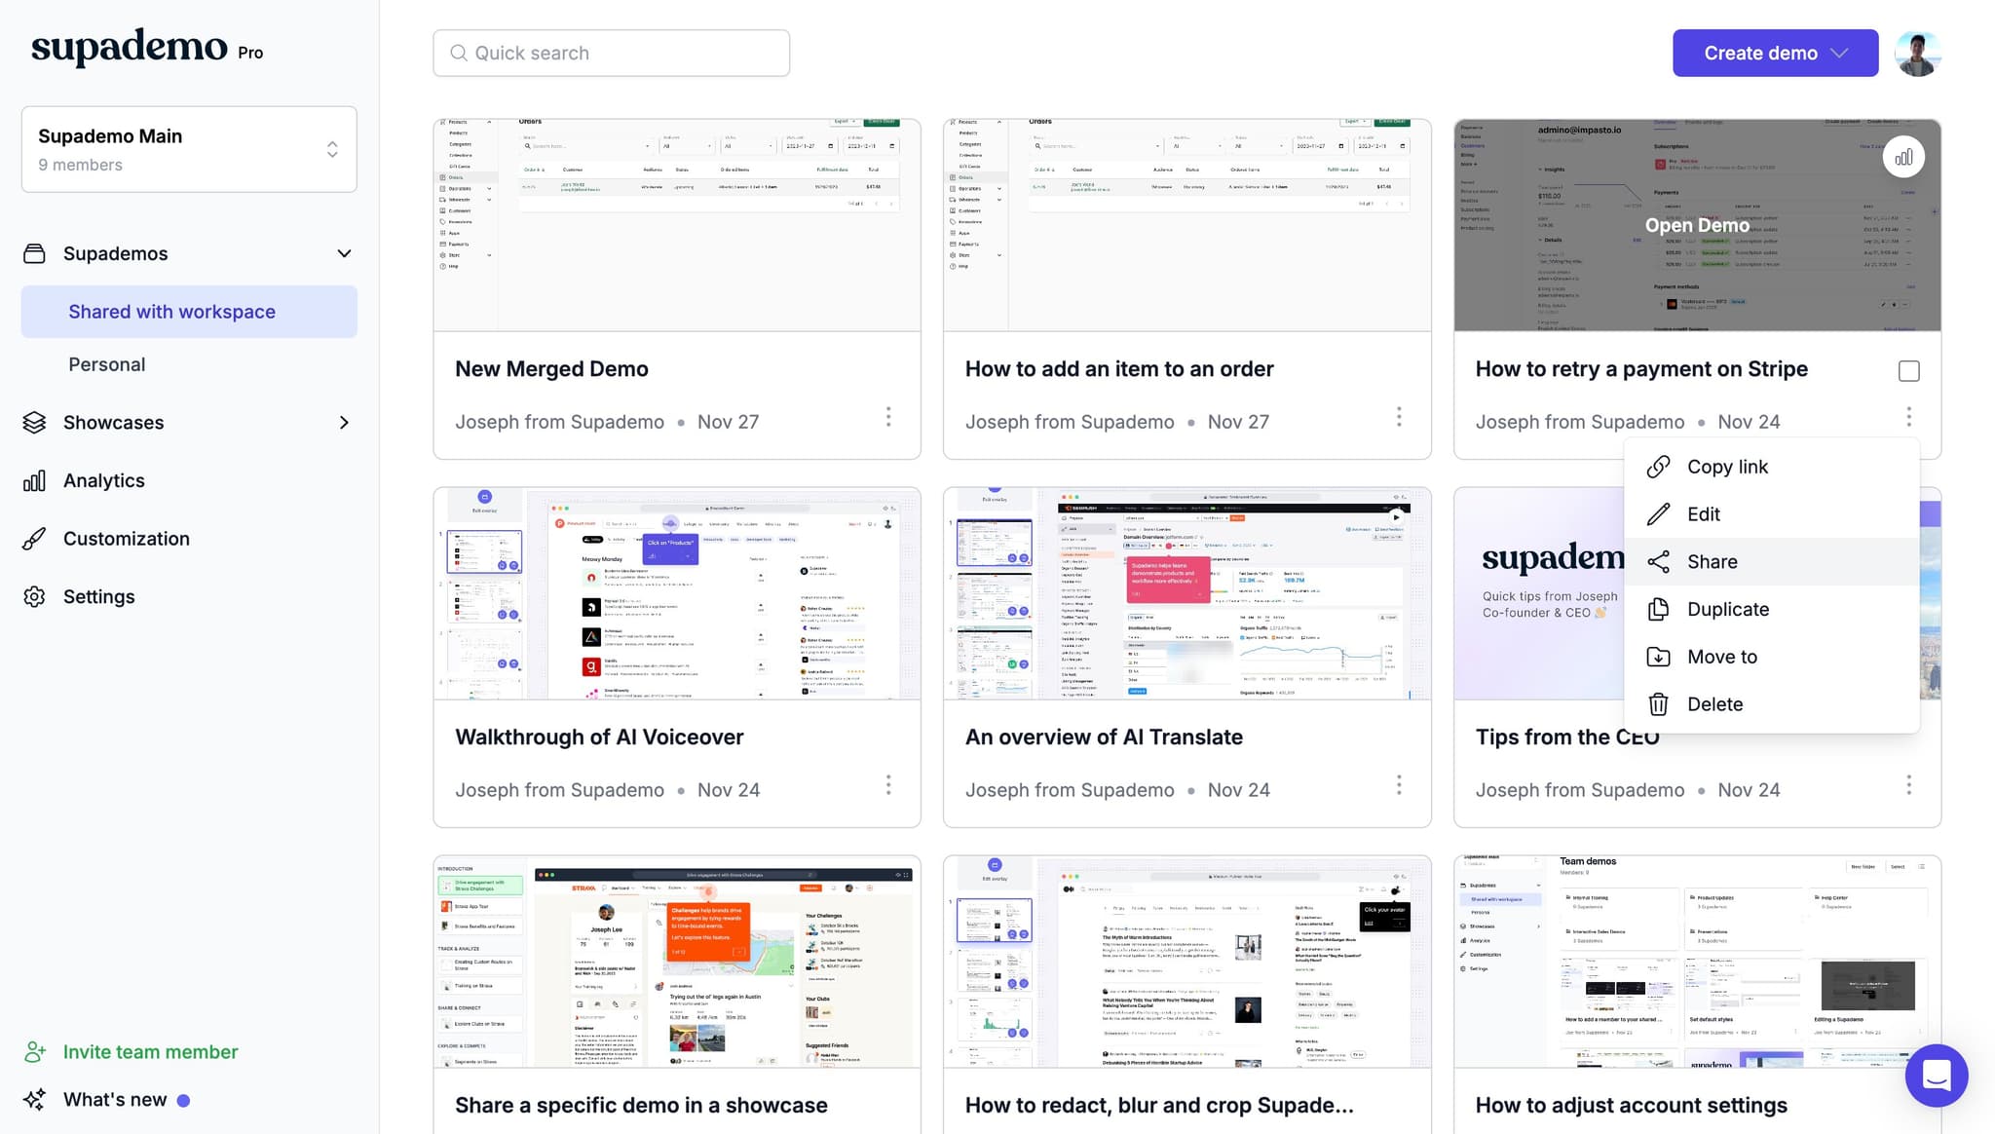Select Delete from the context menu
This screenshot has width=1995, height=1134.
(1714, 704)
